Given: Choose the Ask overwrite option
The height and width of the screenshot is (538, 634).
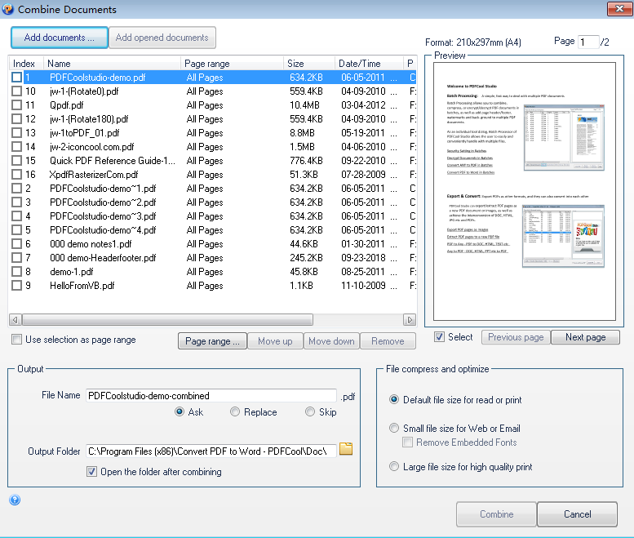Looking at the screenshot, I should 180,411.
